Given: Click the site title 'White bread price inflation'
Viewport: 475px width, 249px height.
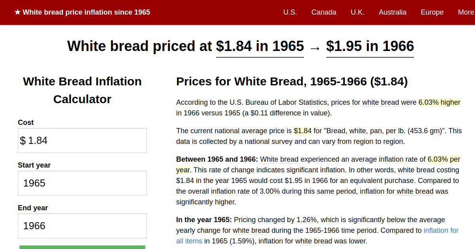Looking at the screenshot, I should tap(87, 12).
